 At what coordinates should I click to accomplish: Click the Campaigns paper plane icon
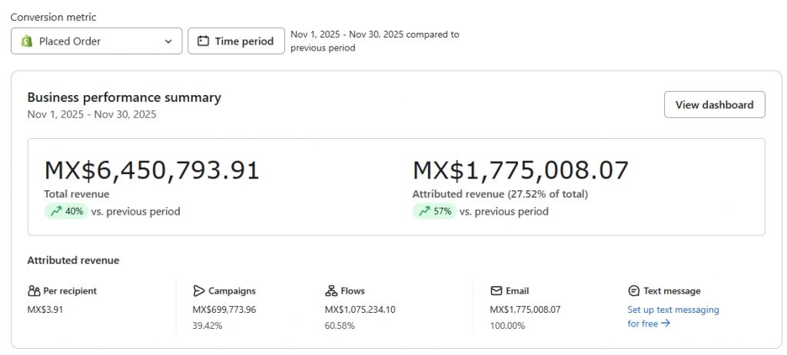199,291
